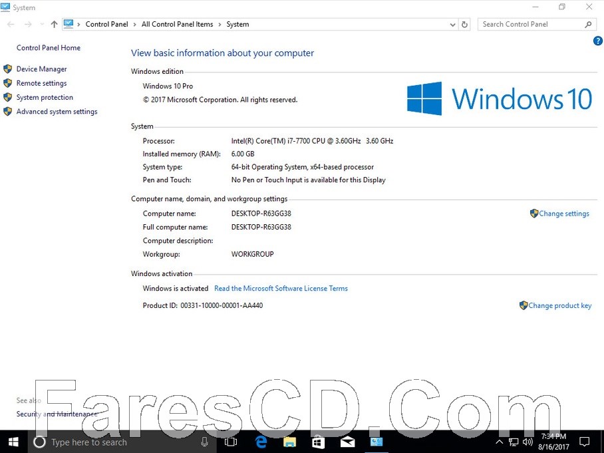Click the Computer name value DESKTOP-R63GG38
This screenshot has height=453, width=604.
[x=261, y=214]
